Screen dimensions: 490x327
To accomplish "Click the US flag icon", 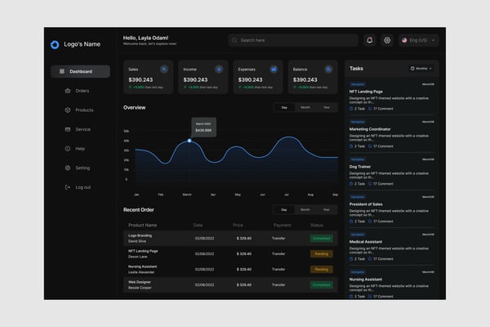I will 404,40.
